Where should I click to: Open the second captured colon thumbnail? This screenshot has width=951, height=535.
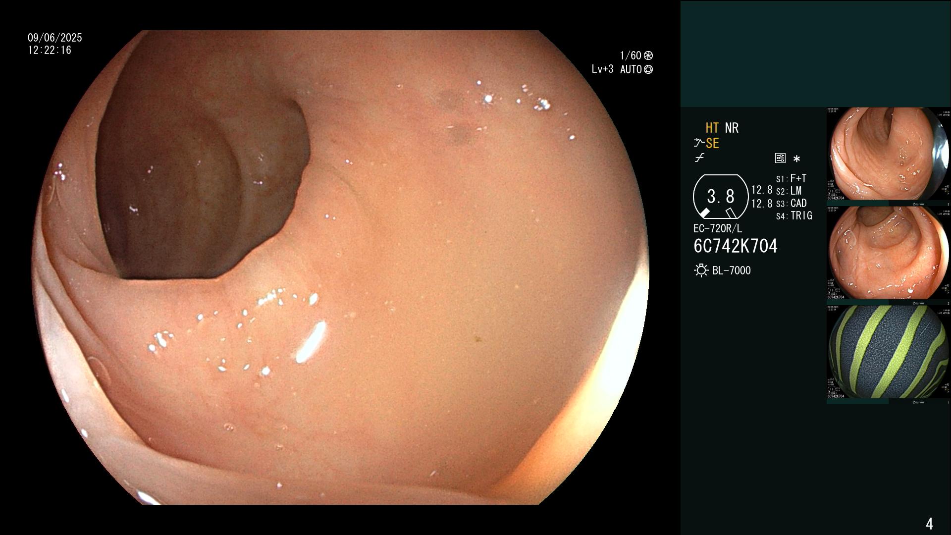[x=888, y=253]
